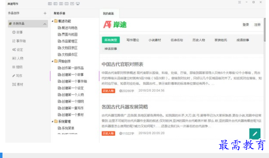
Task: Select the 小说素材 category filter
Action: point(155,40)
